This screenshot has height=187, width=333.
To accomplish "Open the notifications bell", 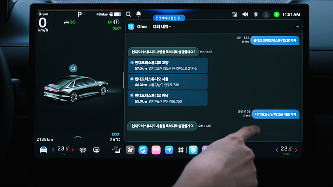I will pos(139,14).
